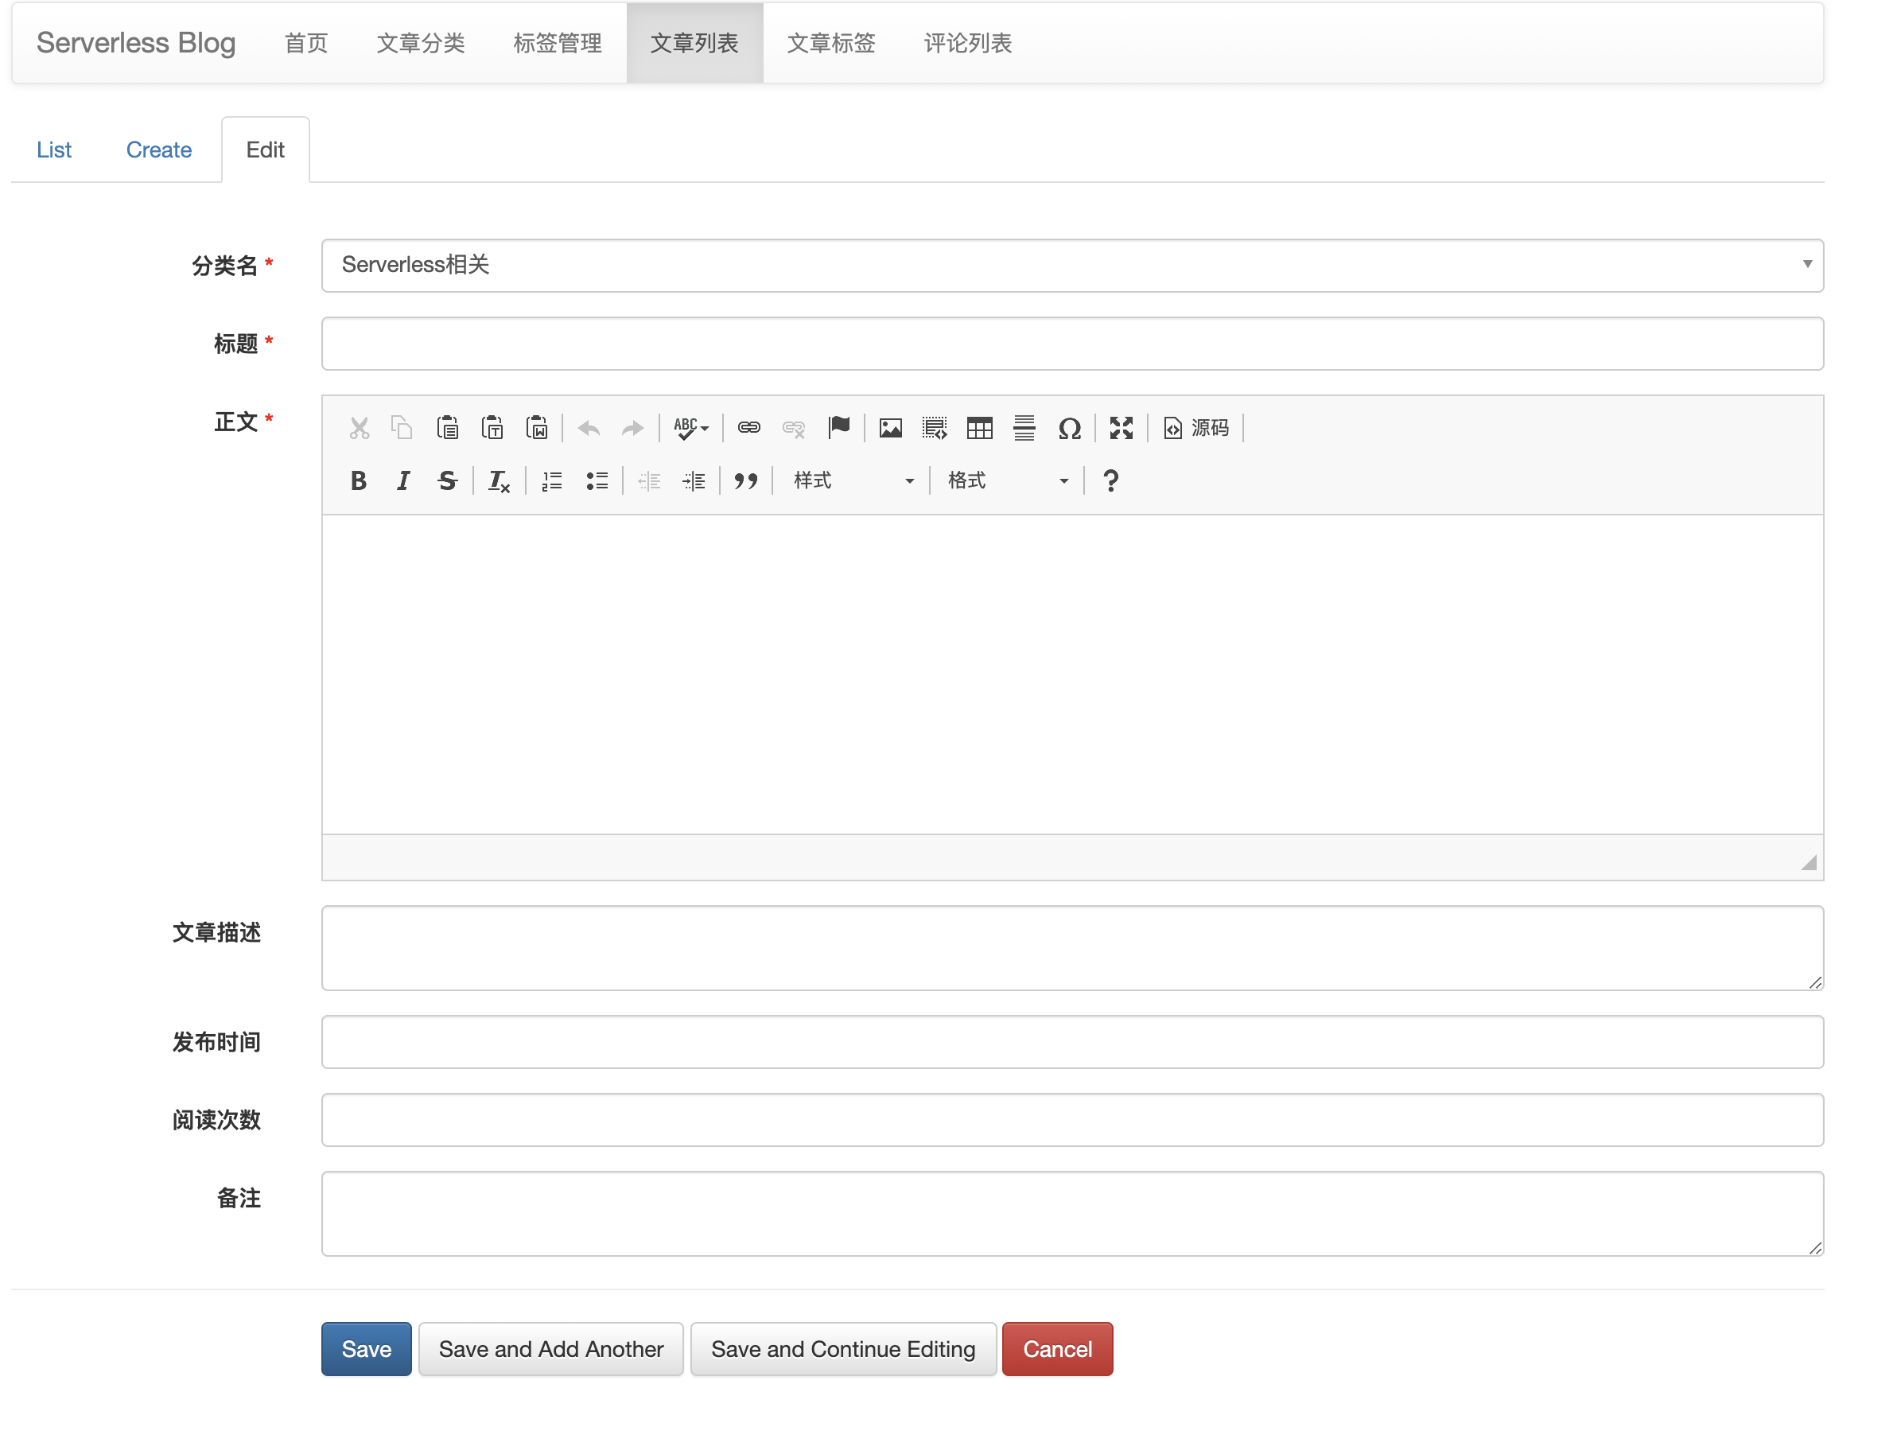Screen dimensions: 1901x1454
Task: Open the 分类名 category dropdown
Action: click(1072, 265)
